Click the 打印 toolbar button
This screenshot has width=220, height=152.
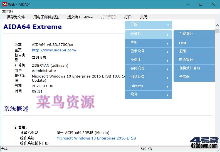pyautogui.click(x=128, y=17)
